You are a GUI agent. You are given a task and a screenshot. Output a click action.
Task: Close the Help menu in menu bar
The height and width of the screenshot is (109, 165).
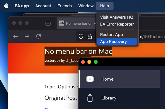[x=105, y=6]
